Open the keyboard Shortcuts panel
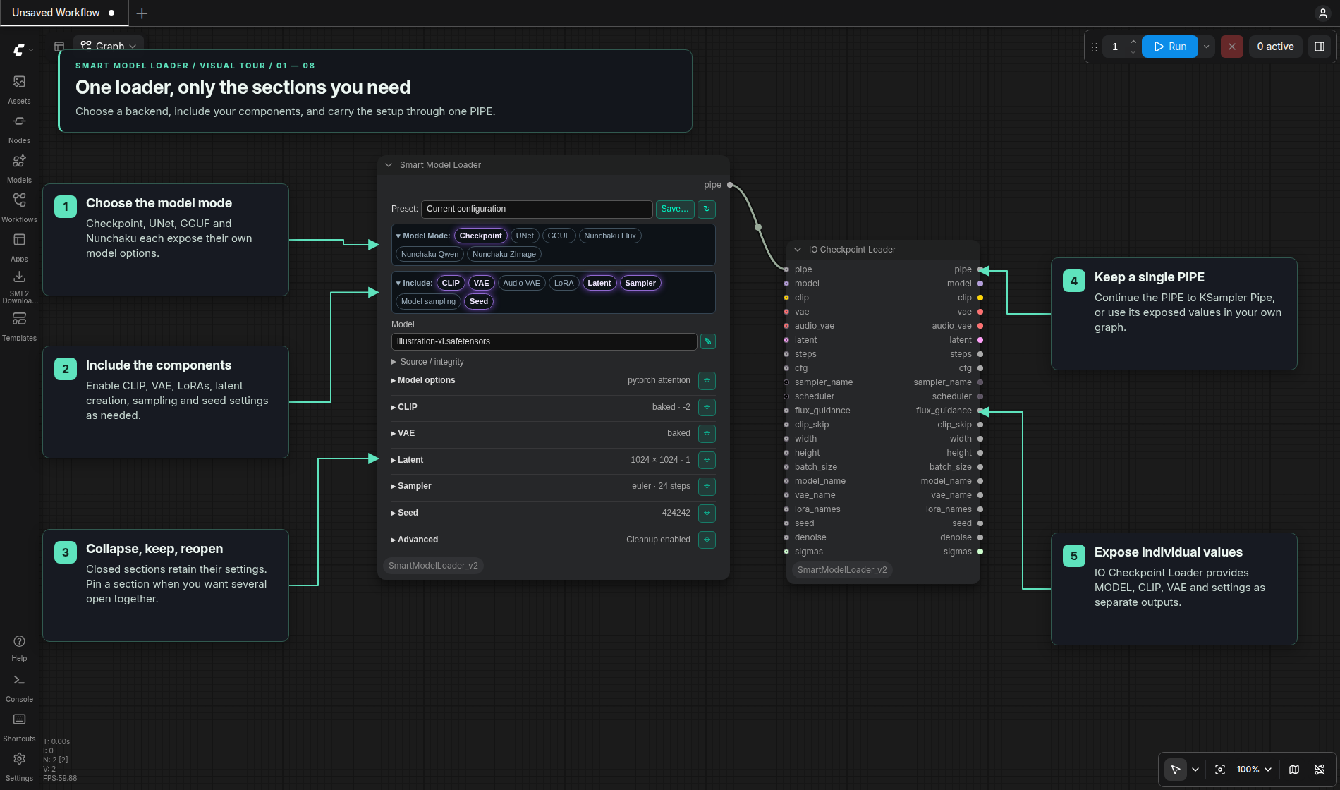Screen dimensions: 1340x790 (19, 728)
